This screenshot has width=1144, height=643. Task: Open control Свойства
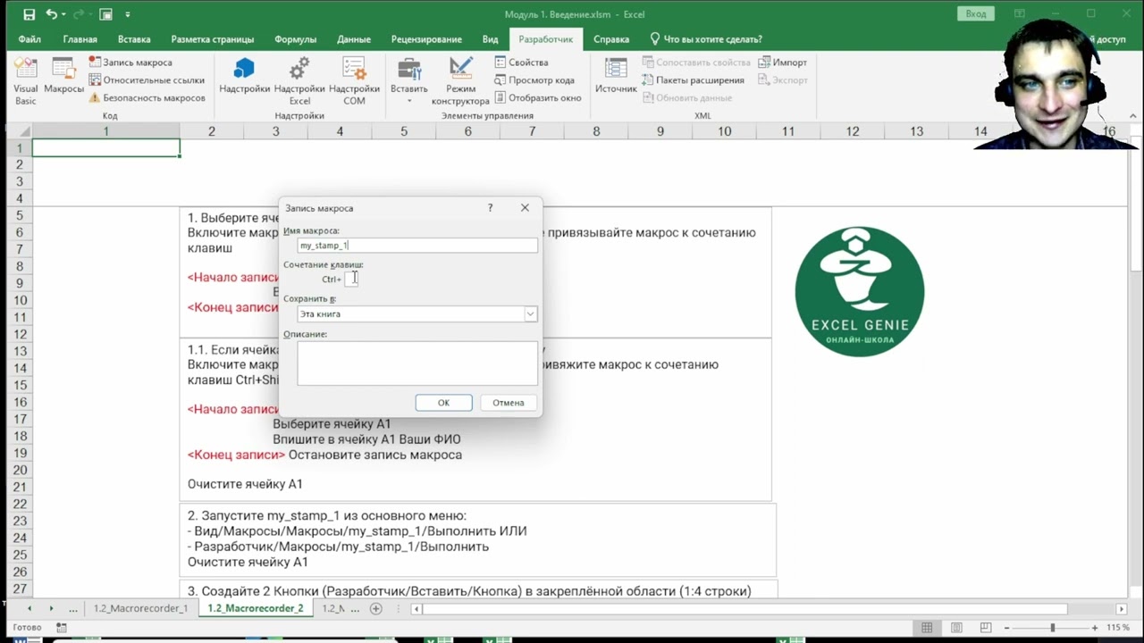[521, 63]
